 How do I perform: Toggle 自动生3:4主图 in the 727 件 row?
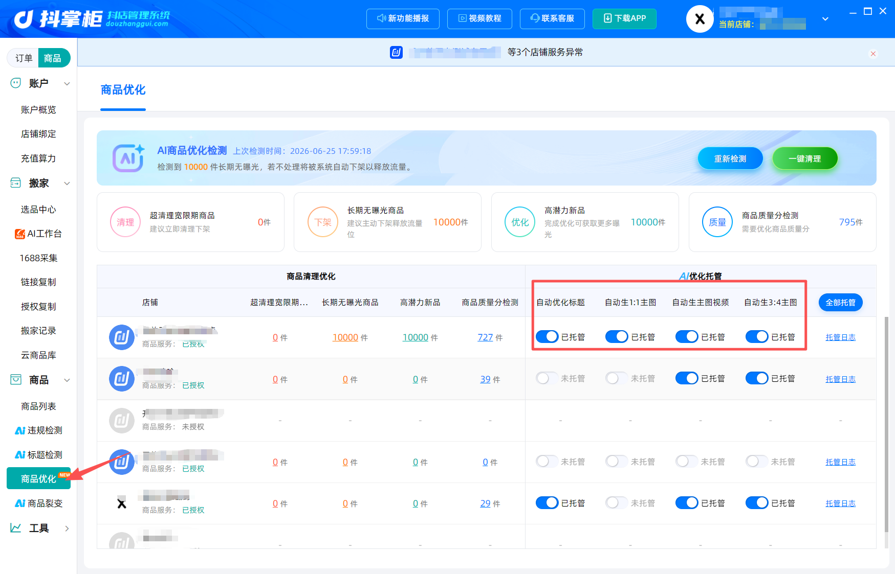coord(757,336)
